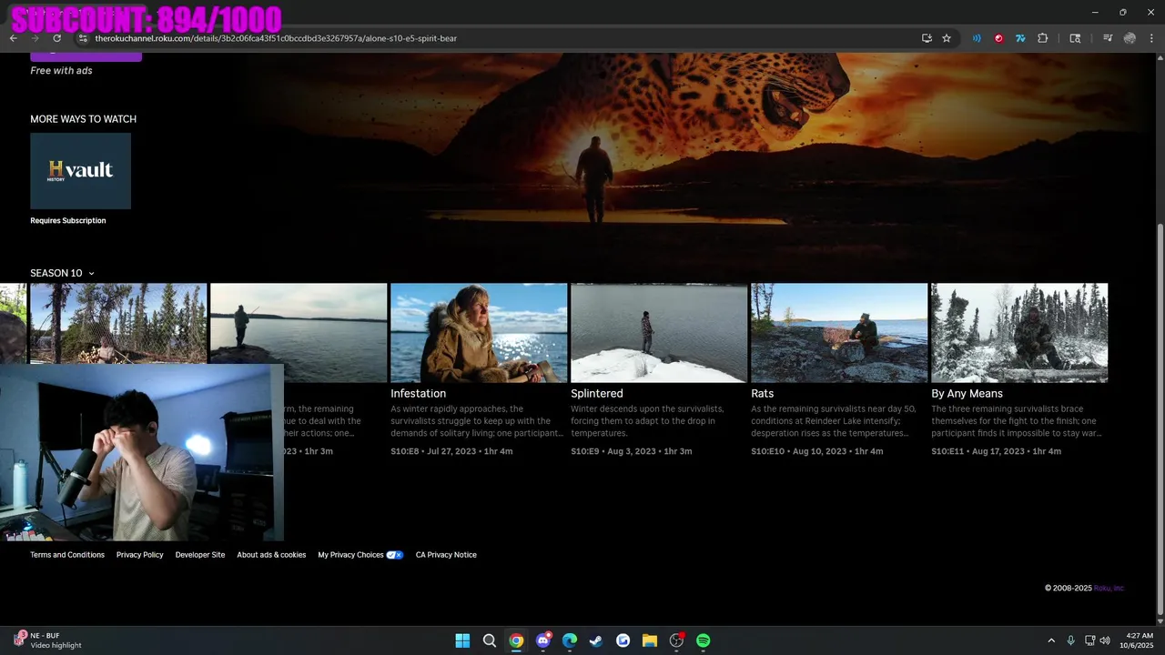Open the forest fence episode thumbnail

(118, 323)
